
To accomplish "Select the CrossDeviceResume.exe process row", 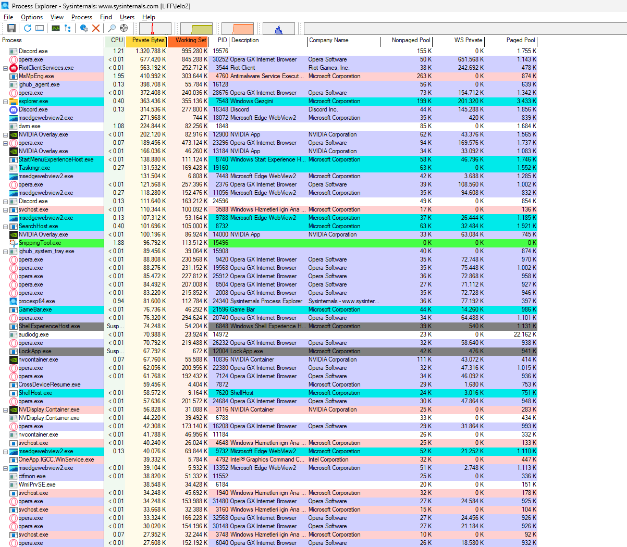I will (x=268, y=384).
